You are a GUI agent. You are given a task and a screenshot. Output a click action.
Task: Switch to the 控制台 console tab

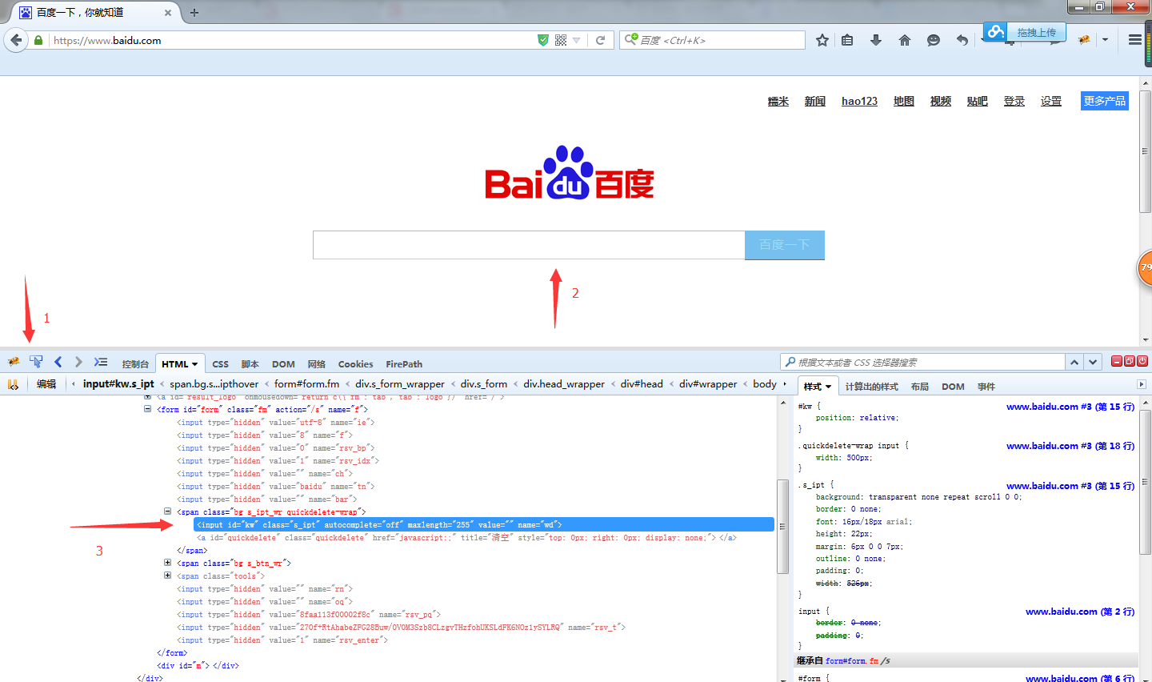135,364
